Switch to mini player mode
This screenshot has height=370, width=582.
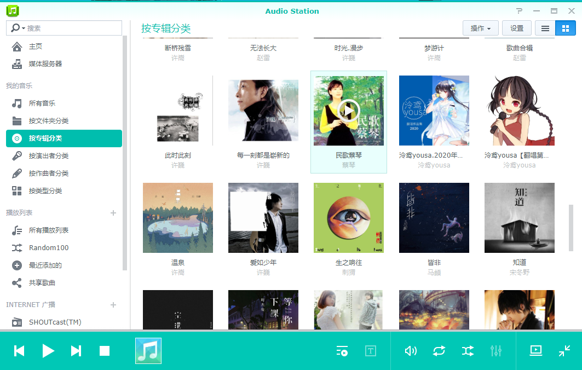tap(564, 351)
